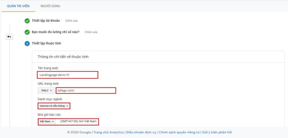Open the Trang chủ Analytics footer link
This screenshot has height=138, width=288.
click(109, 132)
